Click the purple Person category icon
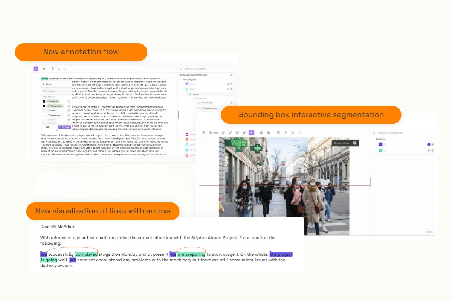Viewport: 452px width, 301px height. tap(187, 84)
